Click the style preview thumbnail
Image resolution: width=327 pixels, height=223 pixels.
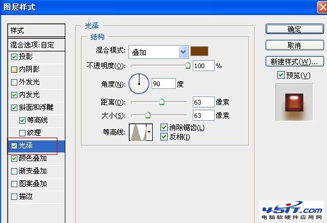pyautogui.click(x=294, y=102)
